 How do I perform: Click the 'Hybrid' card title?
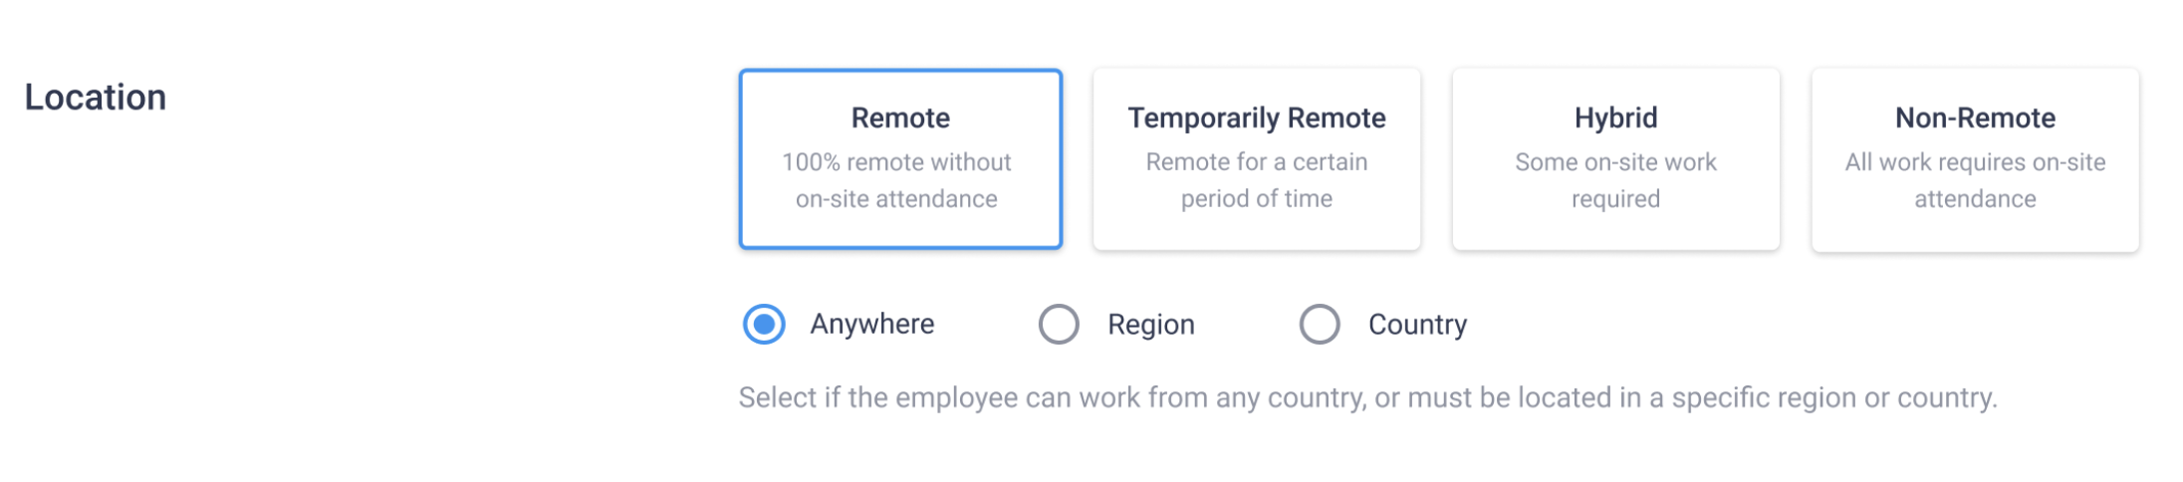tap(1615, 119)
